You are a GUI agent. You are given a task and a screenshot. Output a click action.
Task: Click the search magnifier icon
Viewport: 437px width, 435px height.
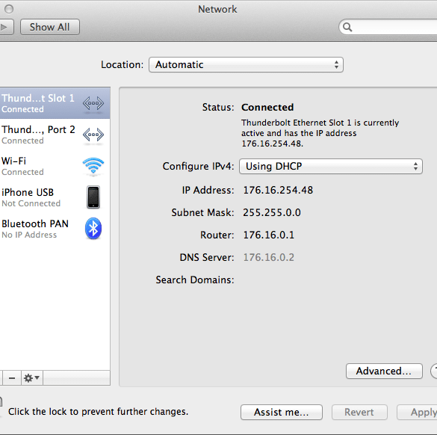(x=347, y=27)
